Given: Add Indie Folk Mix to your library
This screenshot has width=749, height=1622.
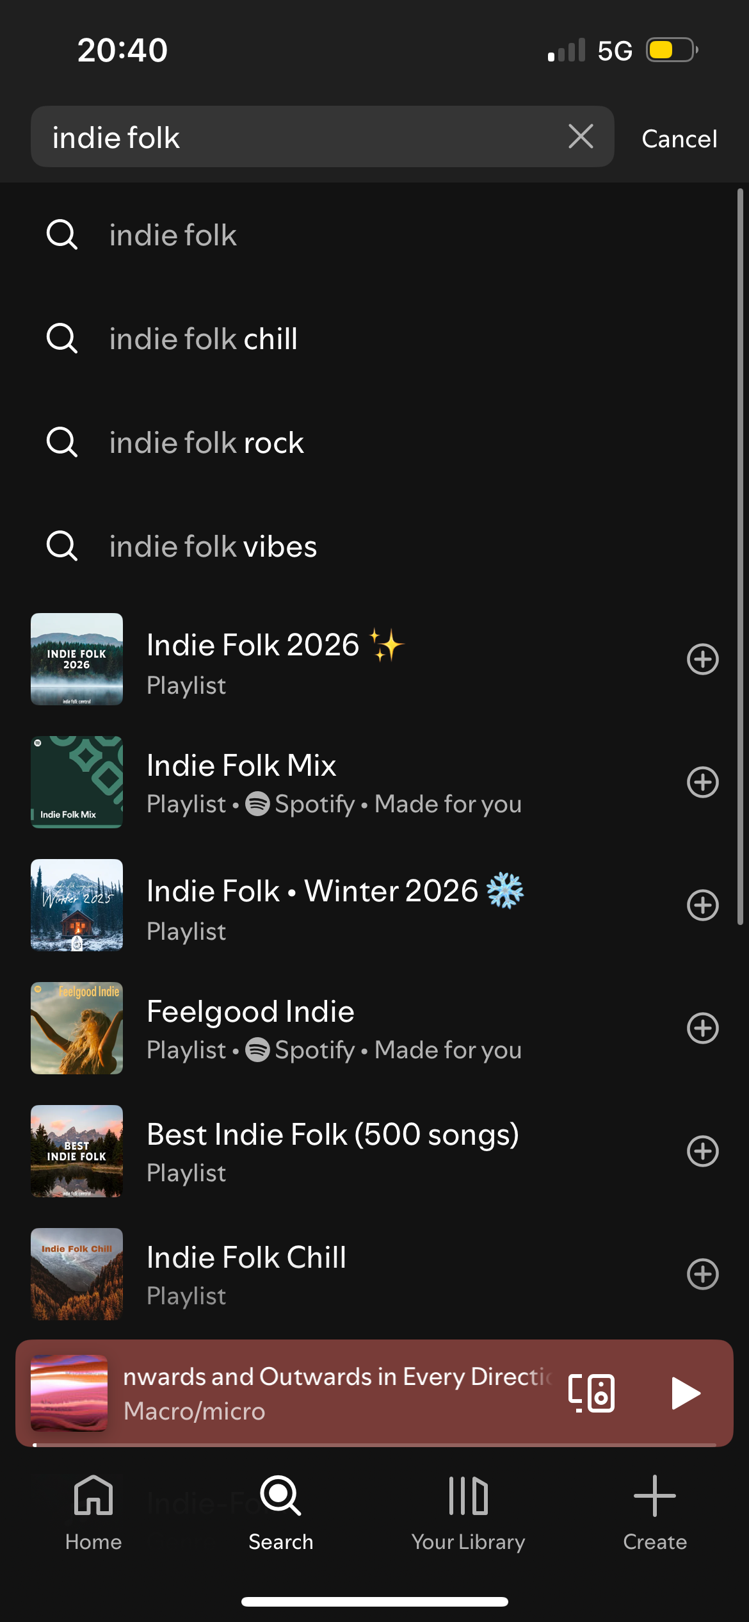Looking at the screenshot, I should (x=702, y=782).
